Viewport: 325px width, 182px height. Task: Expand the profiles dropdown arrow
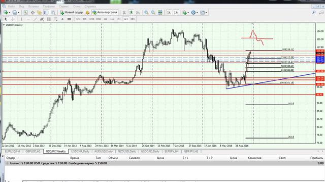click(18, 13)
